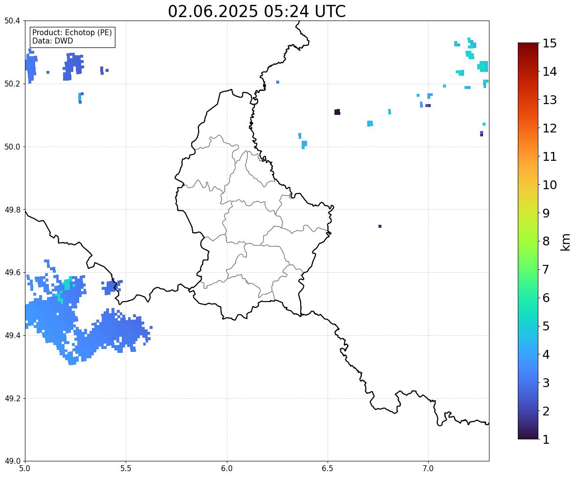Click colorbar tick label 1
Screen dimensions: 576x477
tap(546, 439)
